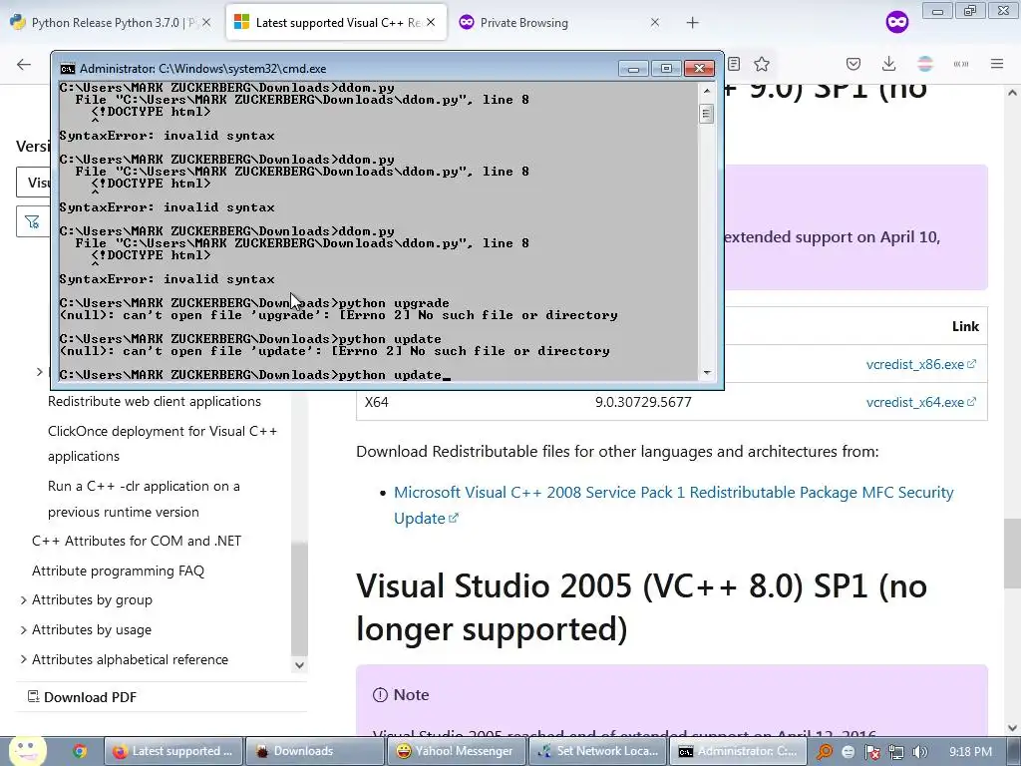1021x766 pixels.
Task: Open the Version dropdown in docs sidebar
Action: (33, 183)
